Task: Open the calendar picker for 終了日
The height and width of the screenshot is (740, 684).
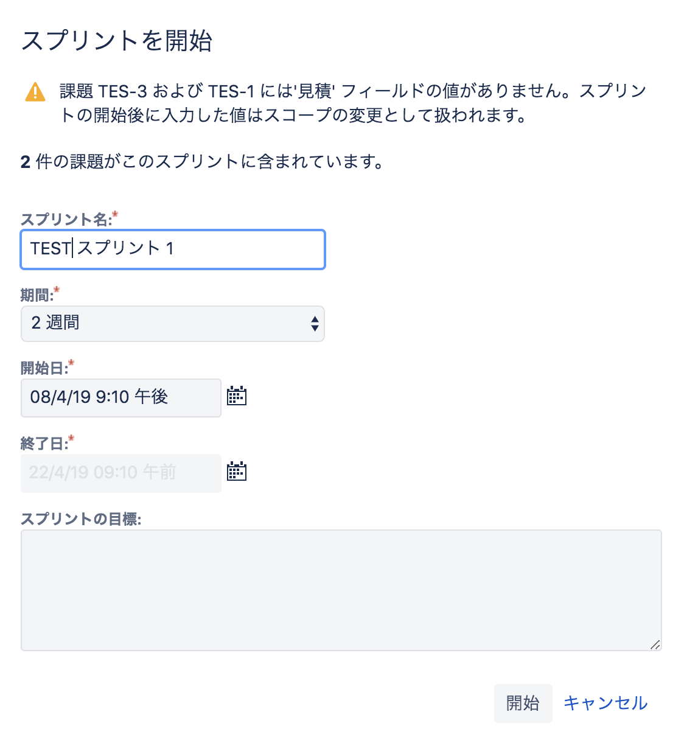Action: point(236,472)
